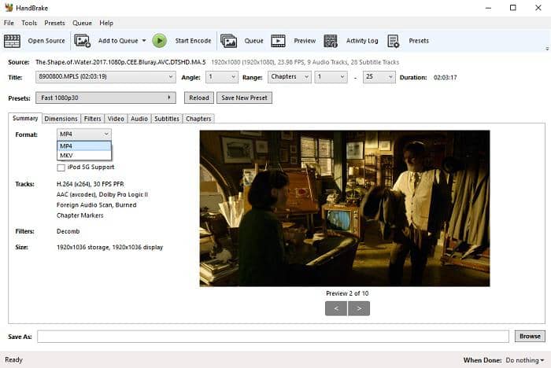Open the Fast 1080p30 presets selector

(105, 98)
